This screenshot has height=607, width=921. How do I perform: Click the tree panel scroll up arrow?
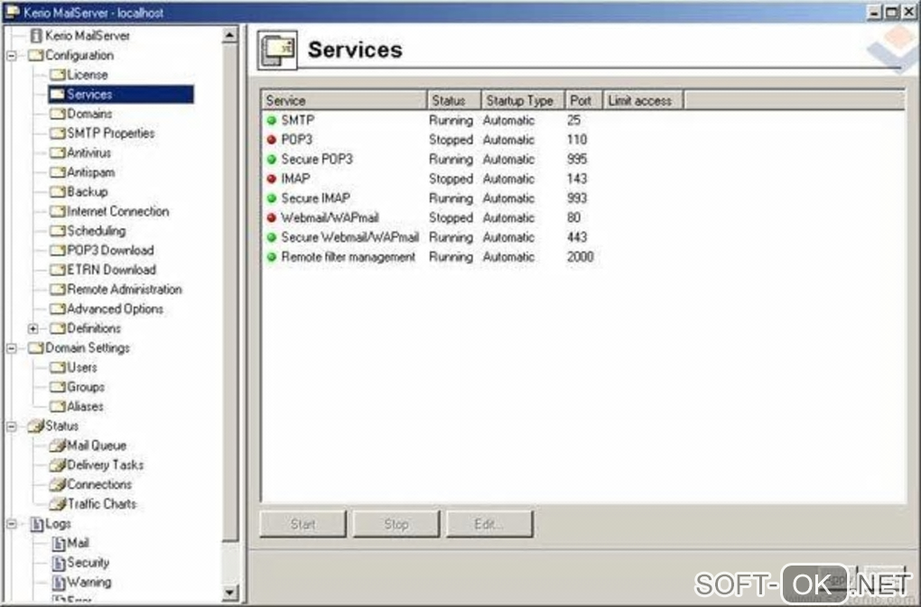[229, 35]
